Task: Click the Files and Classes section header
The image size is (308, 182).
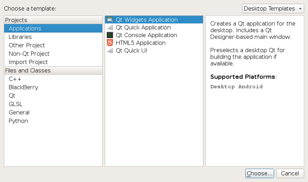Action: [x=53, y=70]
